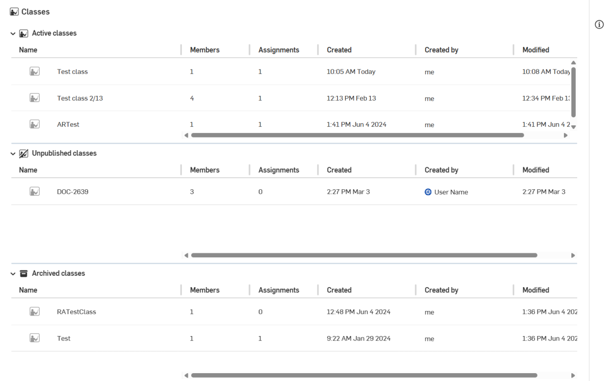609x381 pixels.
Task: Click the User Name avatar icon
Action: (x=428, y=192)
